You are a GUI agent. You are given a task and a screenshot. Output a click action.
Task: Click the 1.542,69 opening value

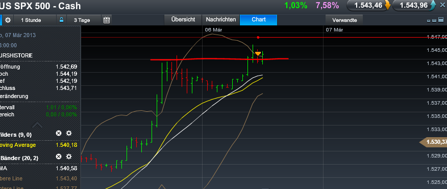(66, 67)
